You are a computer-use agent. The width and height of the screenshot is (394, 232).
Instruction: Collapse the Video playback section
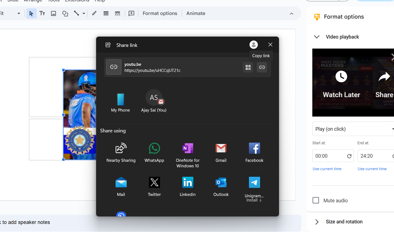coord(317,37)
